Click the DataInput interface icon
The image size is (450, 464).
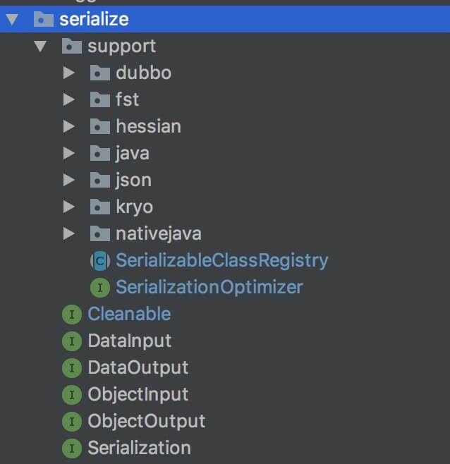click(71, 341)
